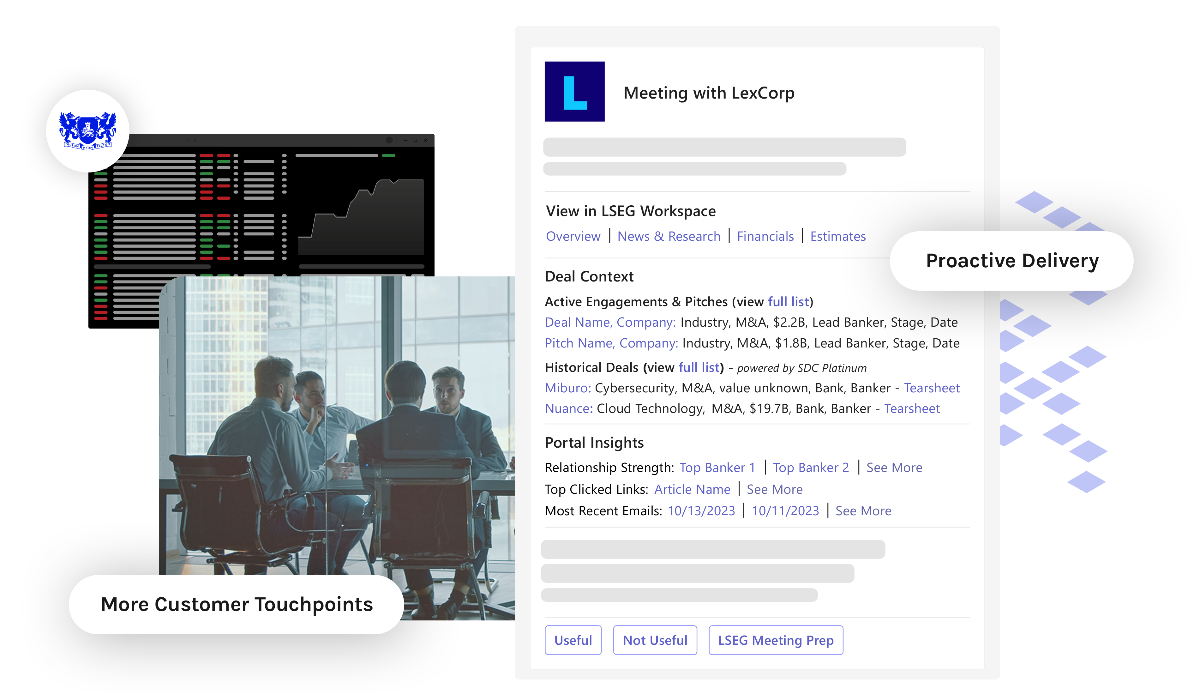Open the Miburo deal link

(567, 388)
